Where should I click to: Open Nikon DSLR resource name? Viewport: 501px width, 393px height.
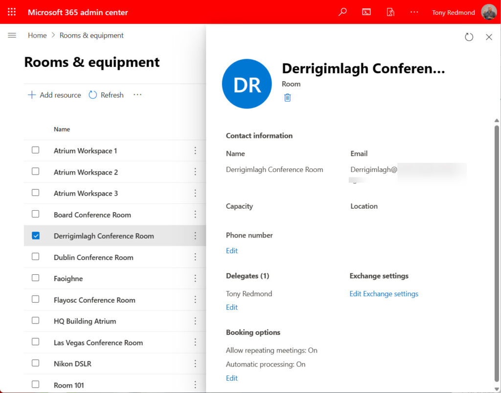(72, 364)
